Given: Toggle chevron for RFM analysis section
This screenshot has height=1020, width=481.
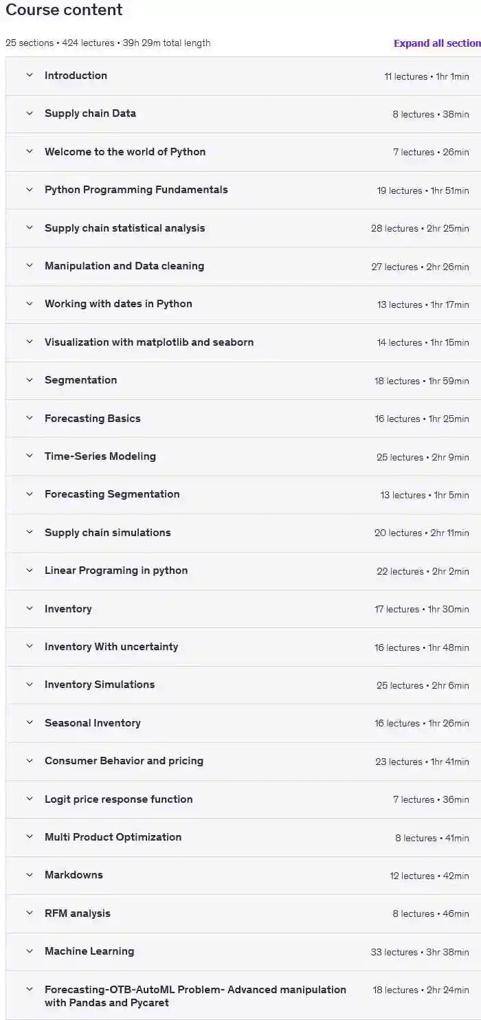Looking at the screenshot, I should [30, 913].
